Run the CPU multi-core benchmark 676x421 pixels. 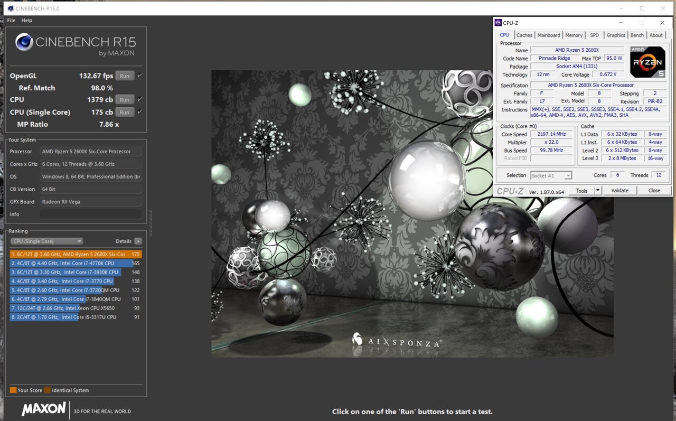[125, 100]
